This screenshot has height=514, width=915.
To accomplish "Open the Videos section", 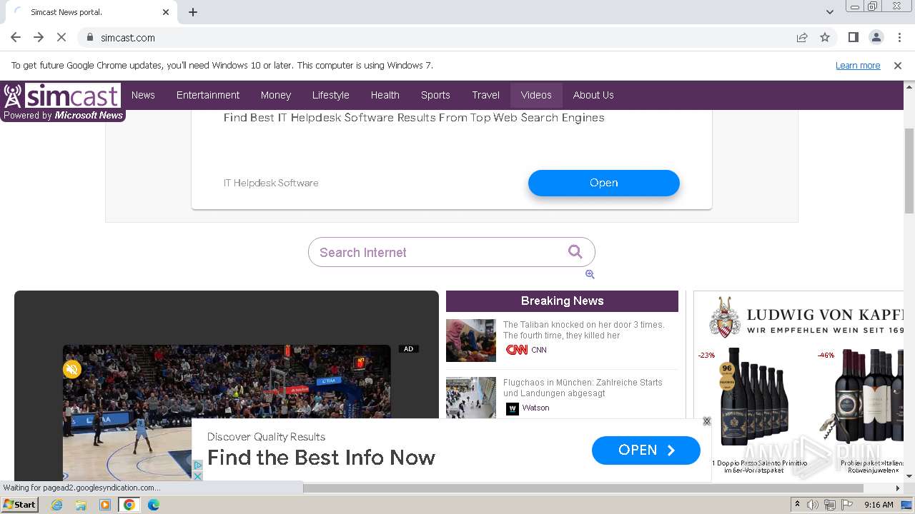I will 536,95.
